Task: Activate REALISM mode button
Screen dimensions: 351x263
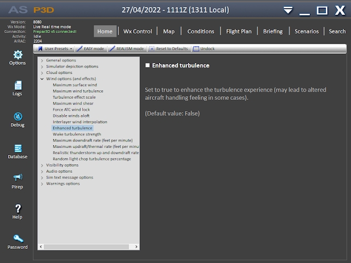Action: click(127, 49)
